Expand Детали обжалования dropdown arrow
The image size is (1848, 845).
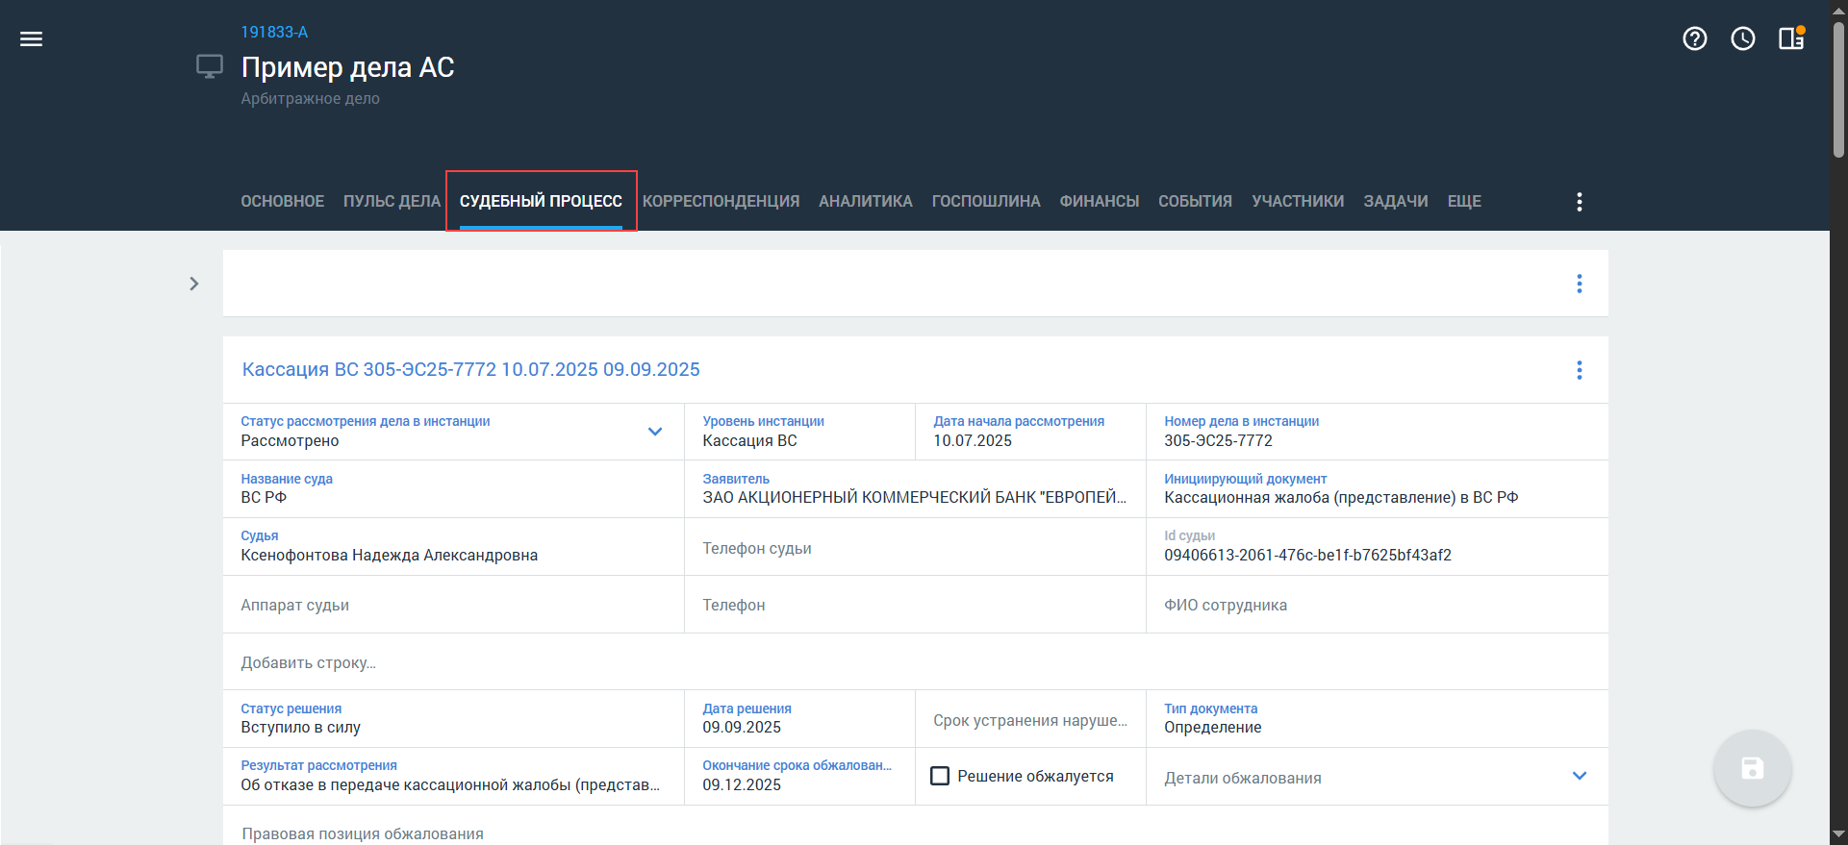1580,776
